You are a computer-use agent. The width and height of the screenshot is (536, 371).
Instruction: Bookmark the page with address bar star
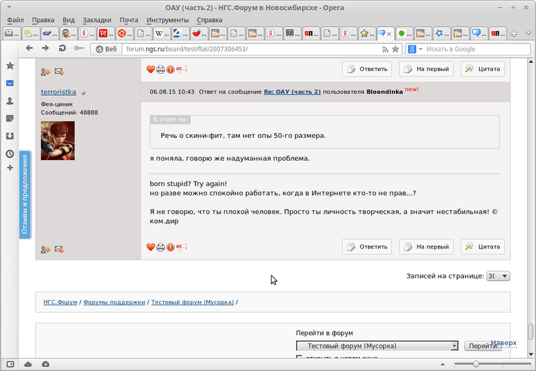[395, 49]
